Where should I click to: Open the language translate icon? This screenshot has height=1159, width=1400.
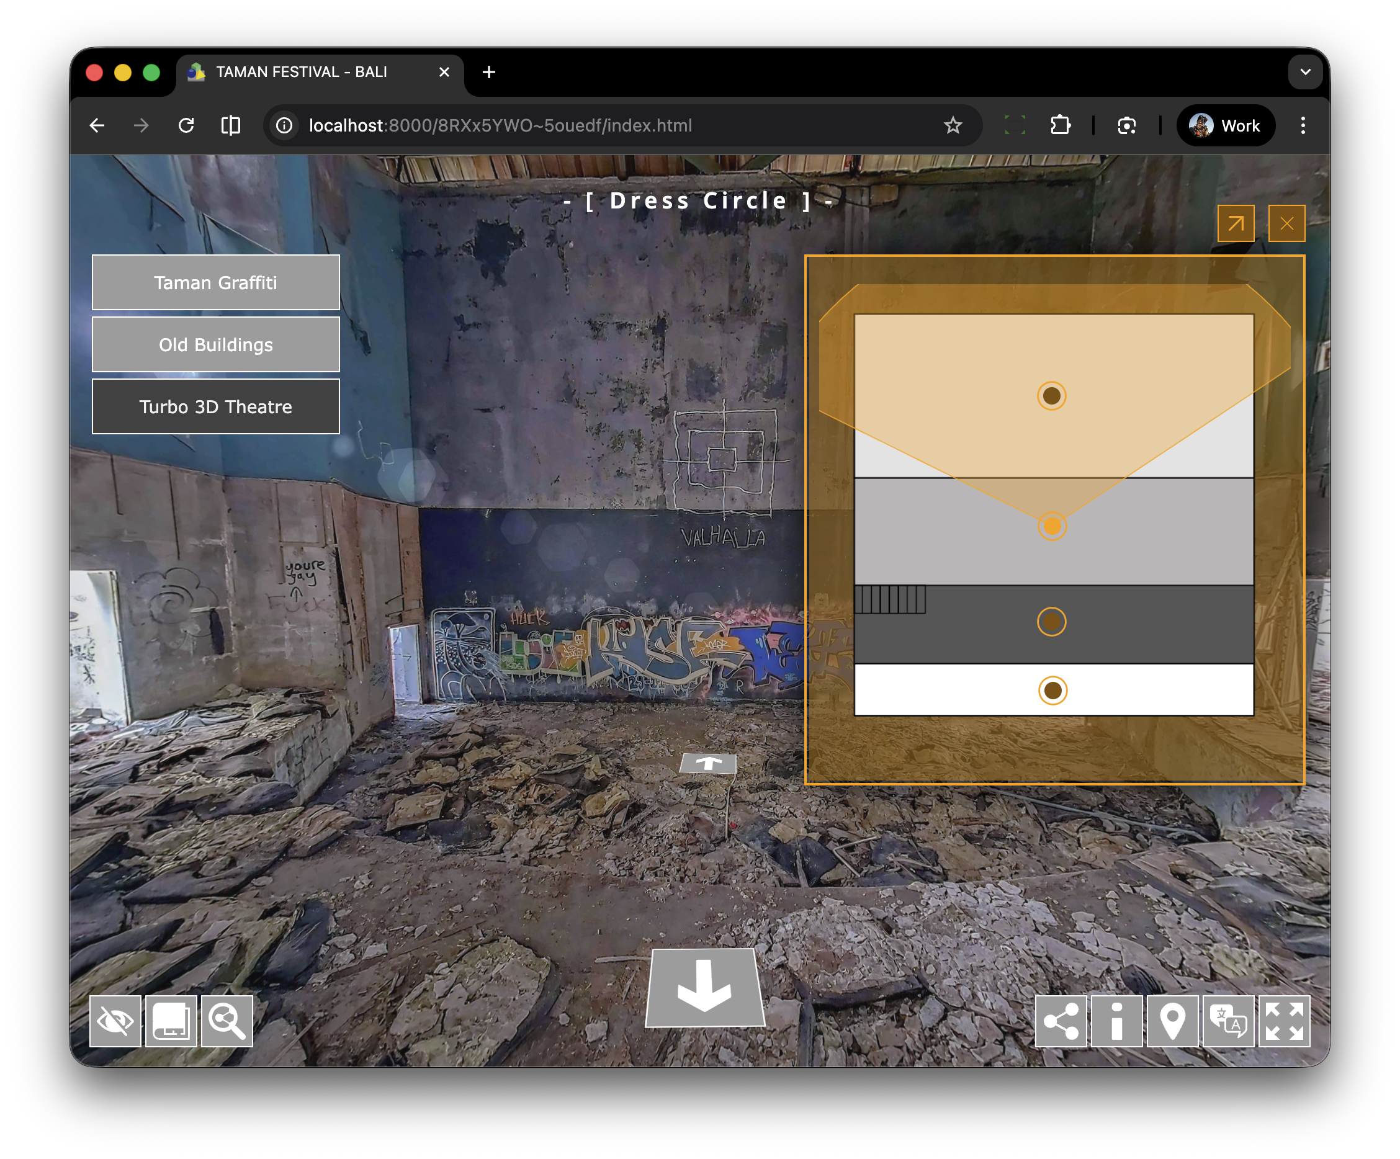[x=1228, y=1021]
